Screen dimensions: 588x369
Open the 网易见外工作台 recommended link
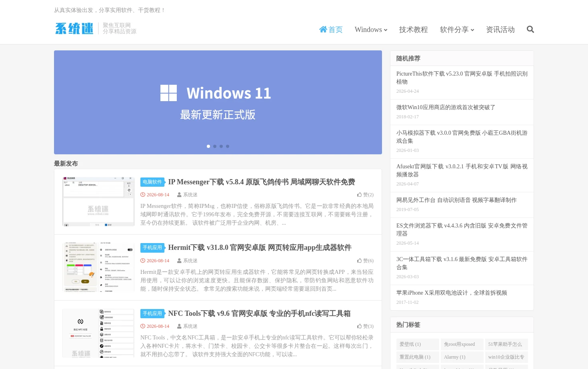[x=456, y=200]
